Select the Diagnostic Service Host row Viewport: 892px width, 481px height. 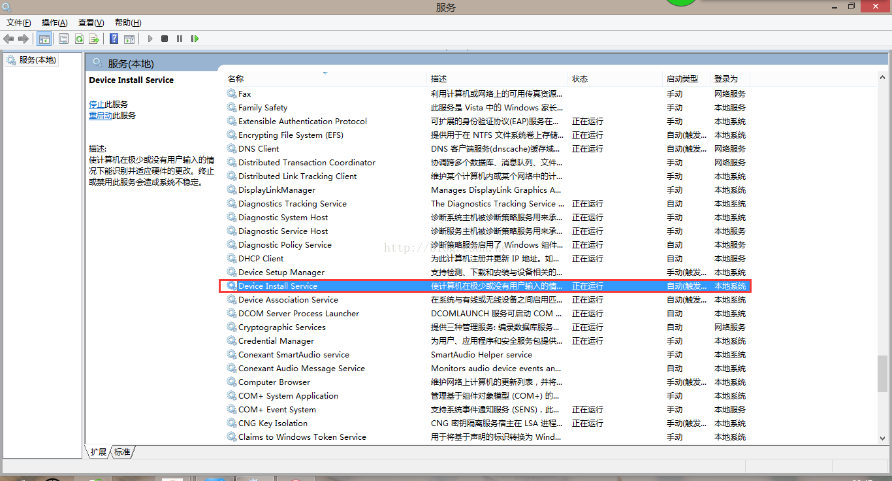point(486,231)
